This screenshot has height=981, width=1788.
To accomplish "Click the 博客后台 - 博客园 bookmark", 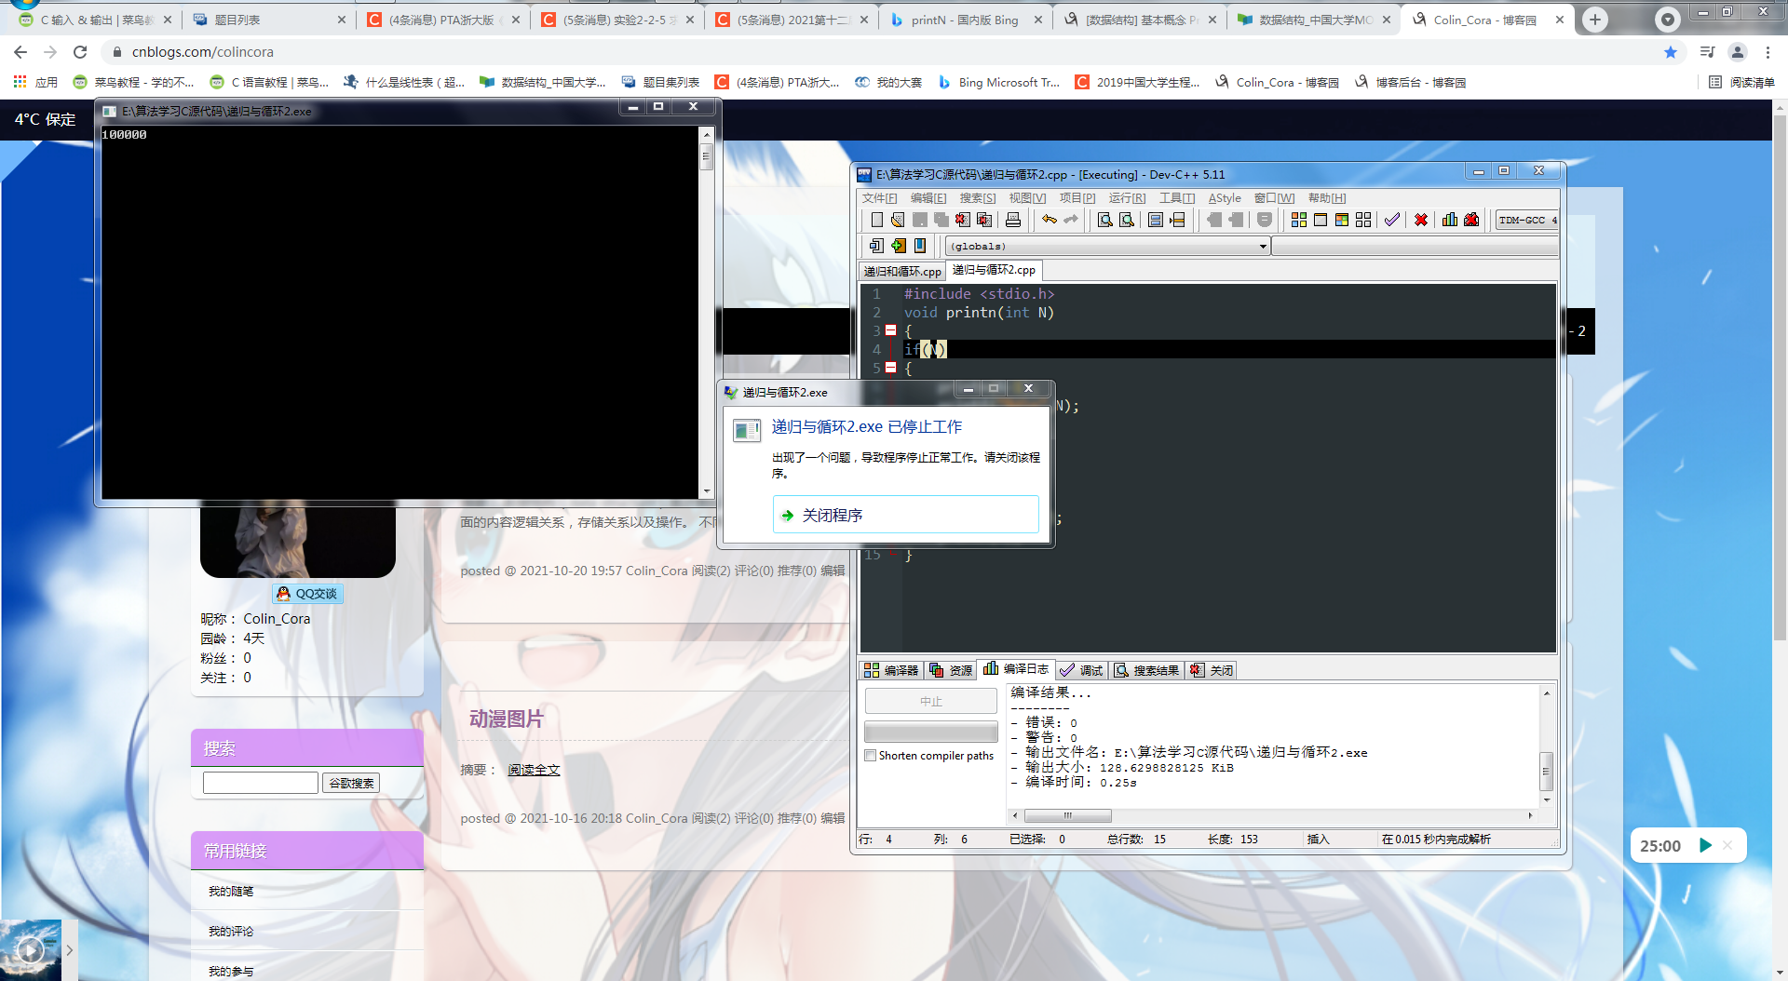I will coord(1410,83).
